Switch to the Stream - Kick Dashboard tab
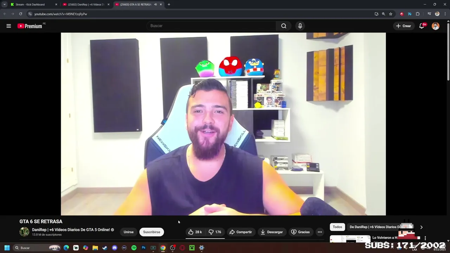450x253 pixels. (x=33, y=5)
